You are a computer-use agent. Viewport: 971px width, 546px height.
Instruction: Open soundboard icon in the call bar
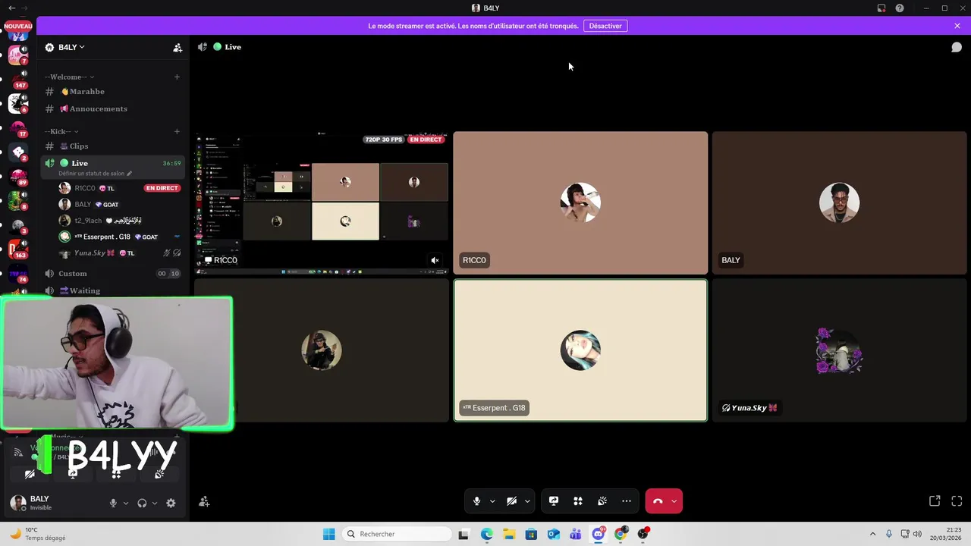(602, 501)
